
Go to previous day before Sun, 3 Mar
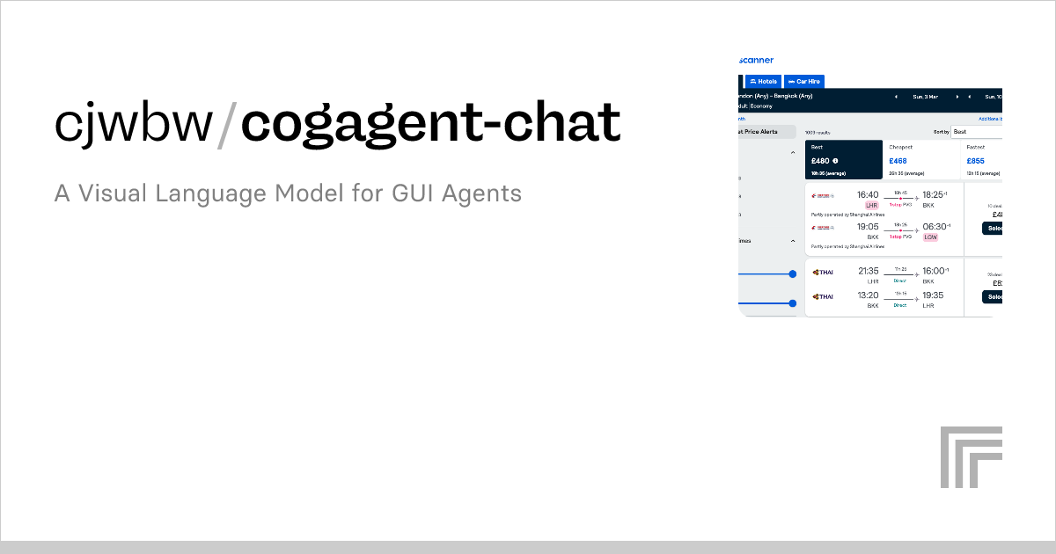point(896,97)
